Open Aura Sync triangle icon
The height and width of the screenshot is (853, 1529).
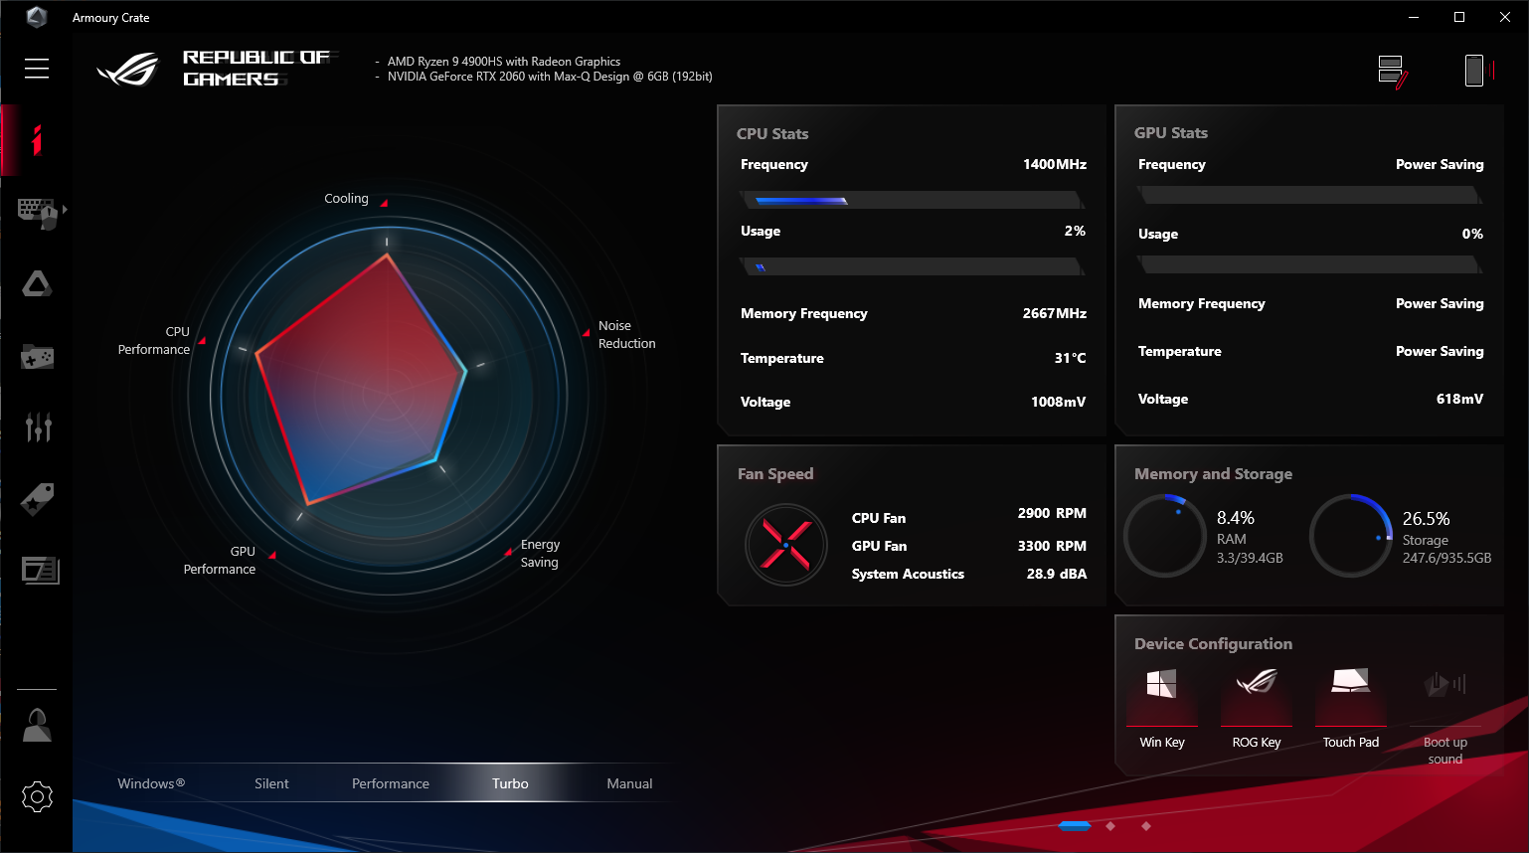pos(37,284)
